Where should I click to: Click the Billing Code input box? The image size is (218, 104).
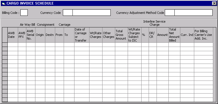click(24, 13)
